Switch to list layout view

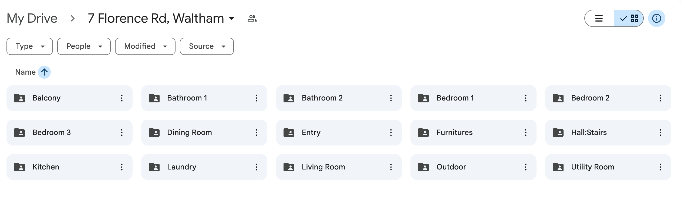(599, 18)
